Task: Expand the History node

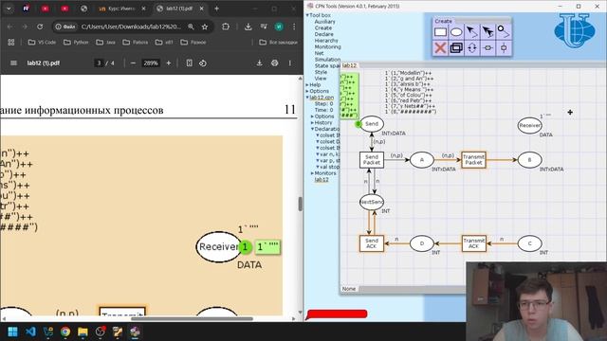Action: (312, 122)
